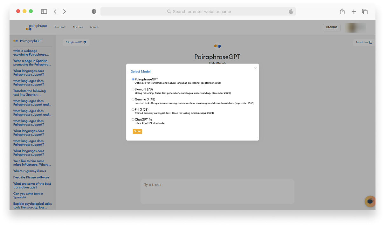Show the Safari tab overview icon
Viewport: 385px width, 226px height.
[365, 11]
